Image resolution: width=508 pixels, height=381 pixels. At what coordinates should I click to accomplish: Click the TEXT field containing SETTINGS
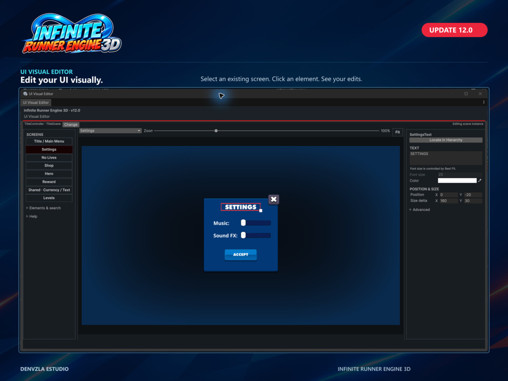tap(446, 158)
